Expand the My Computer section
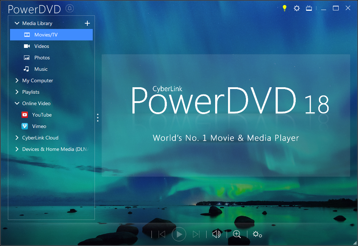Screen dimensions: 358x246 (x=17, y=80)
